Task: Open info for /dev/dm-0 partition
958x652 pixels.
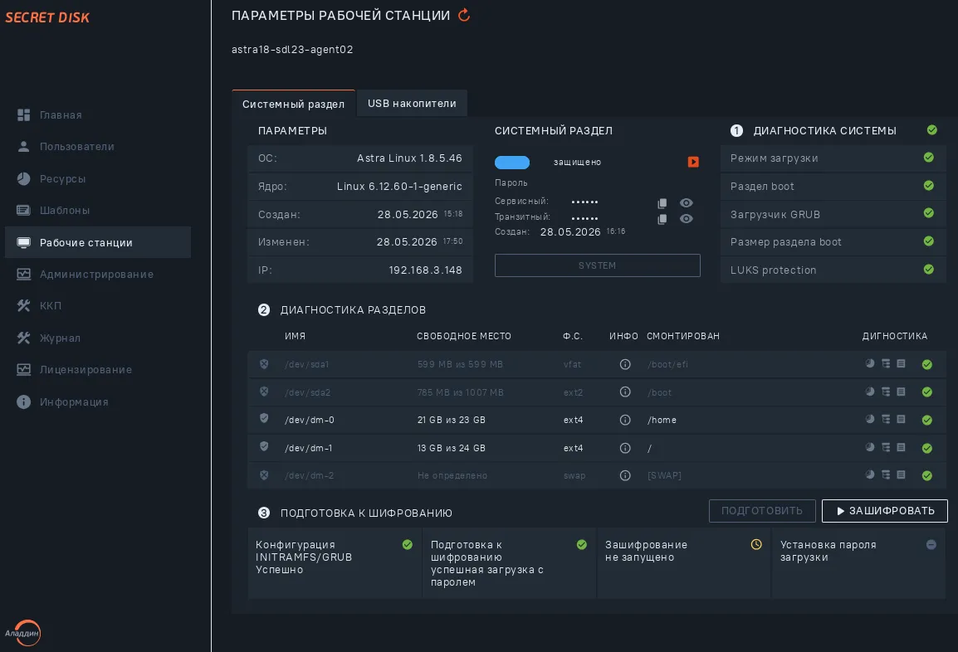Action: [x=625, y=420]
